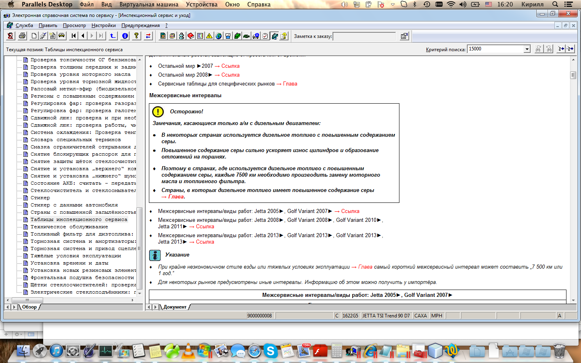Open Skype from the Dock
The height and width of the screenshot is (363, 581).
(x=270, y=351)
